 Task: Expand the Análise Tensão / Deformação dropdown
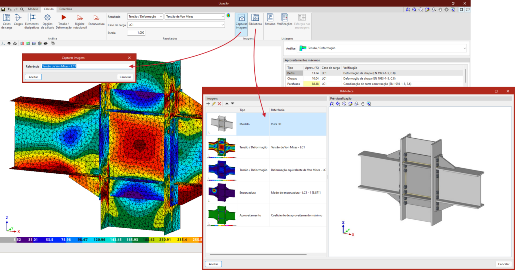tap(464, 48)
